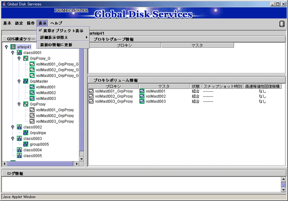Click the 高速等価性回復機構 column header
Screen dimensions: 288x201
(x=262, y=86)
